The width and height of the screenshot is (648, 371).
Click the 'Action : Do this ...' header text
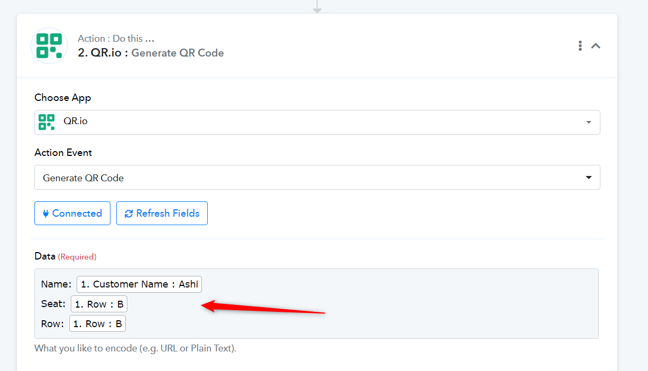click(x=116, y=39)
